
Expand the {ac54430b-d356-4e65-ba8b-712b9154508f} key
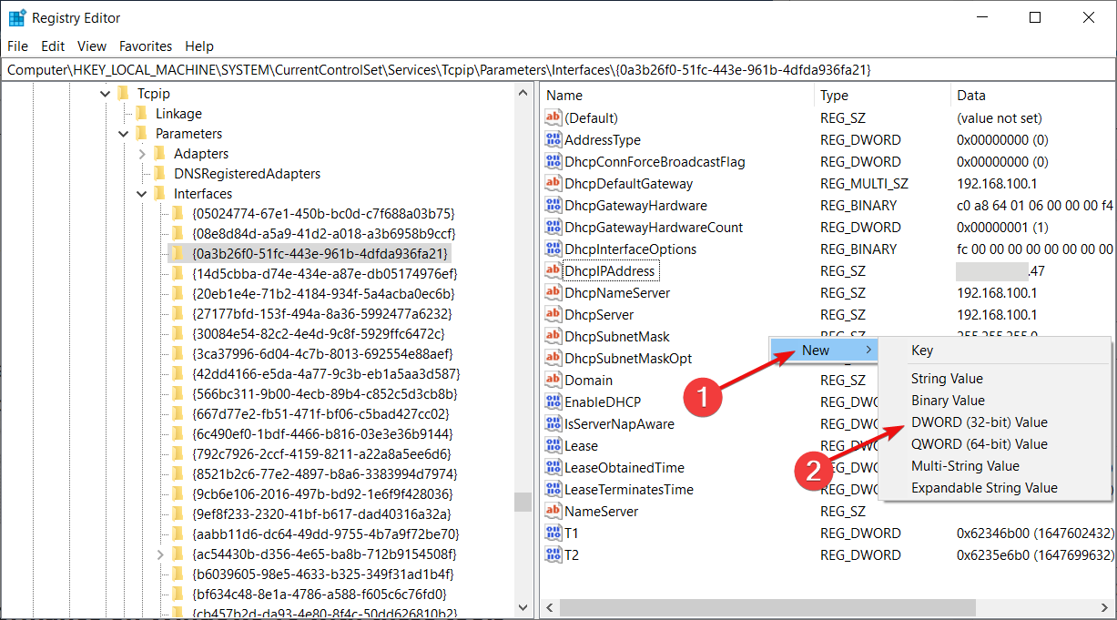coord(160,554)
